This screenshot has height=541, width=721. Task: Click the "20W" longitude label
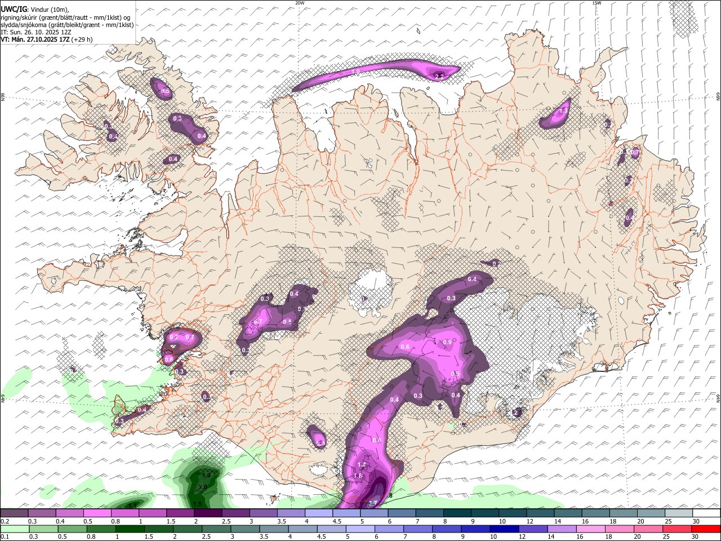[300, 3]
